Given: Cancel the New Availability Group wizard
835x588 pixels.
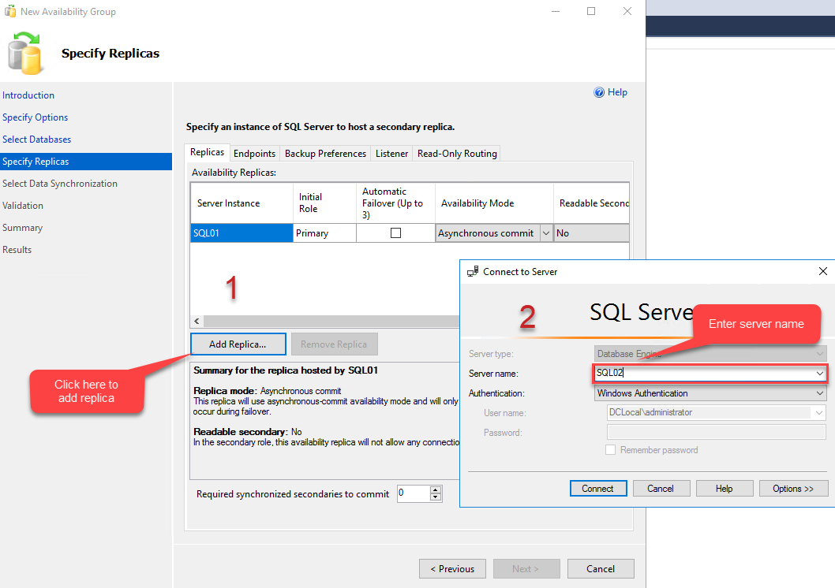Looking at the screenshot, I should tap(601, 568).
